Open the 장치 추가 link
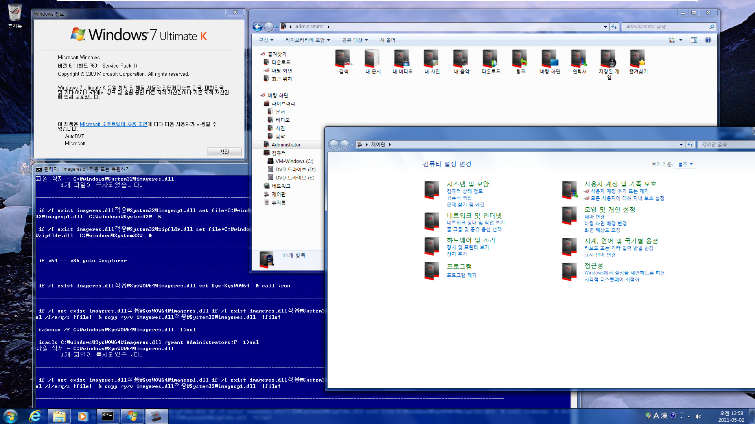Image resolution: width=755 pixels, height=424 pixels. (x=457, y=254)
